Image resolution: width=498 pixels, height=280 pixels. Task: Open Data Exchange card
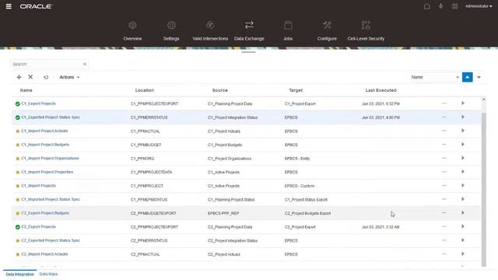tap(249, 31)
